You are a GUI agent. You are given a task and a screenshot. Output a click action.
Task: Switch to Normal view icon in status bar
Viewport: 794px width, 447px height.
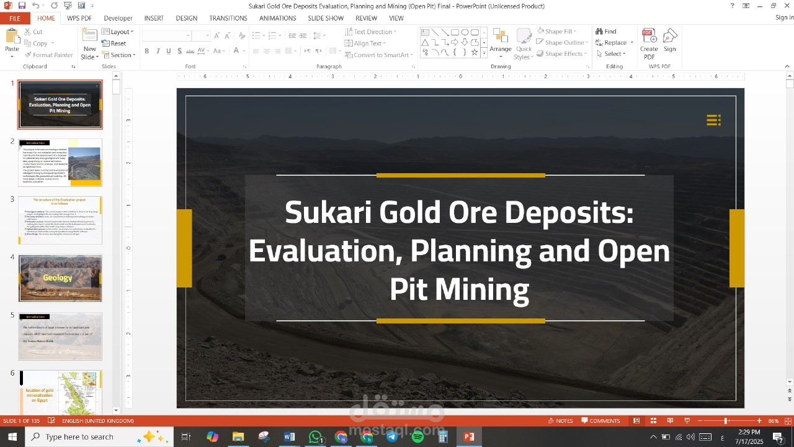(636, 421)
